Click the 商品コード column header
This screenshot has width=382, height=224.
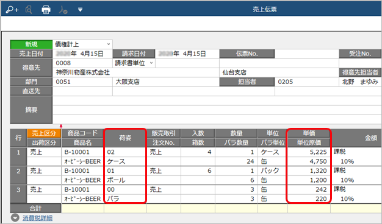pyautogui.click(x=82, y=133)
